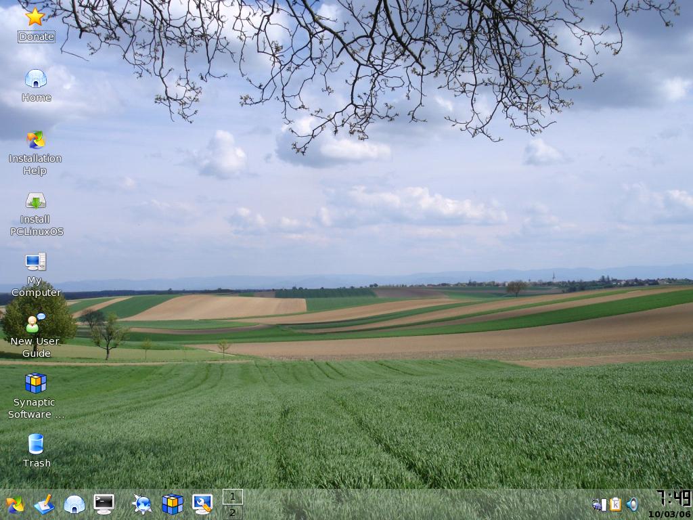Open the Home igloo icon in the panel
Viewport: 693px width, 520px height.
74,504
